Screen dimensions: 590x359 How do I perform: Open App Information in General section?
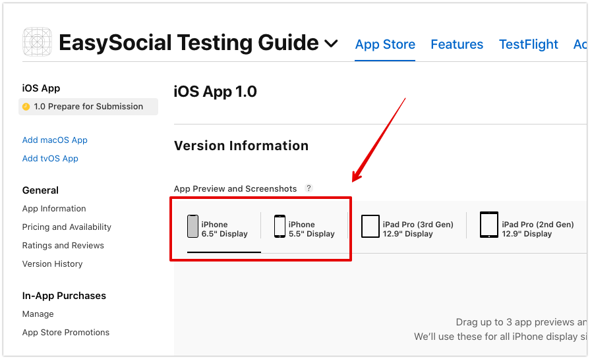tap(54, 208)
